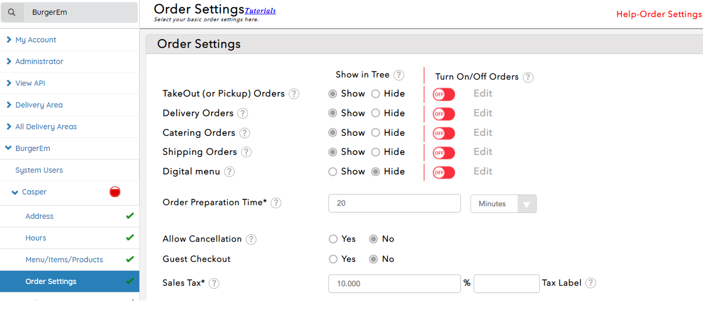Image resolution: width=703 pixels, height=319 pixels.
Task: Select Yes for Guest Checkout
Action: [x=333, y=259]
